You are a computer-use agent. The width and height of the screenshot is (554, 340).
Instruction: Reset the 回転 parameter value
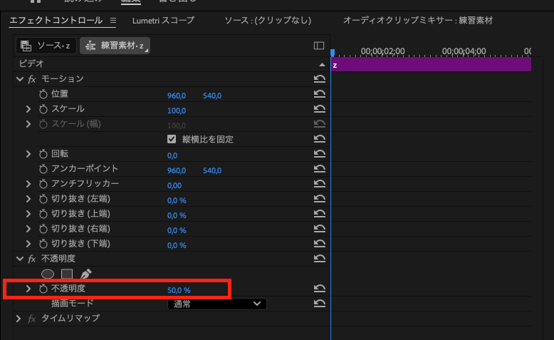(x=320, y=155)
